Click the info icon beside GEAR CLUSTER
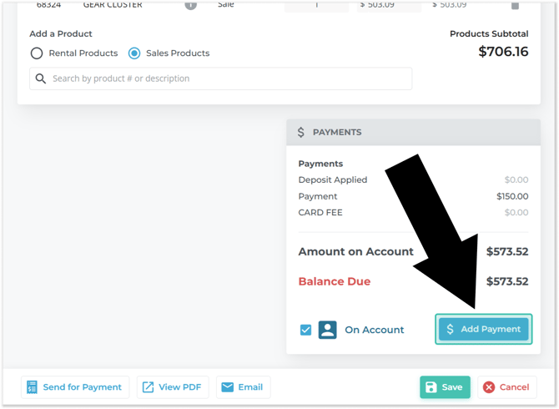559x409 pixels. point(190,4)
